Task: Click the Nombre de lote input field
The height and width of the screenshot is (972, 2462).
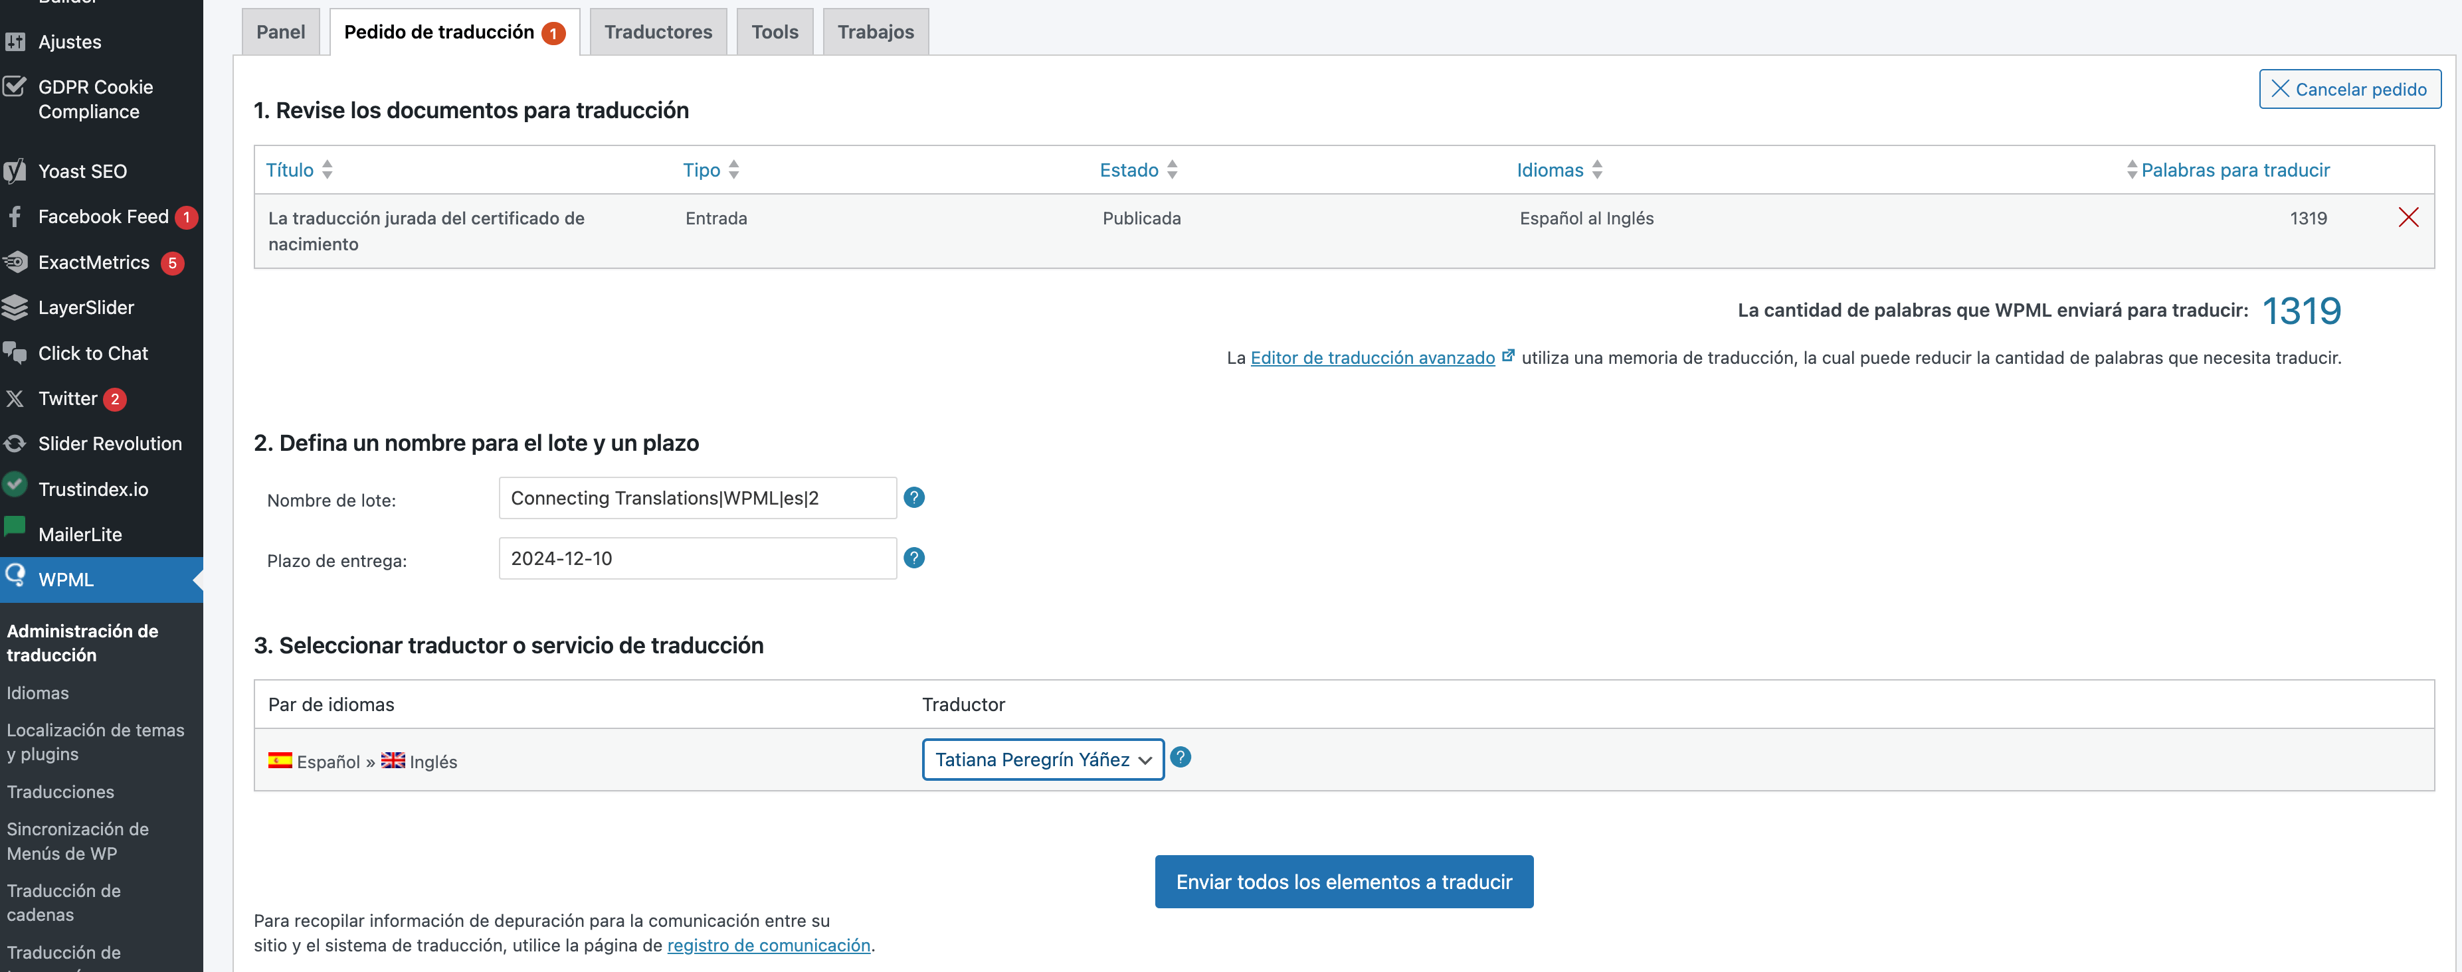Action: [698, 497]
